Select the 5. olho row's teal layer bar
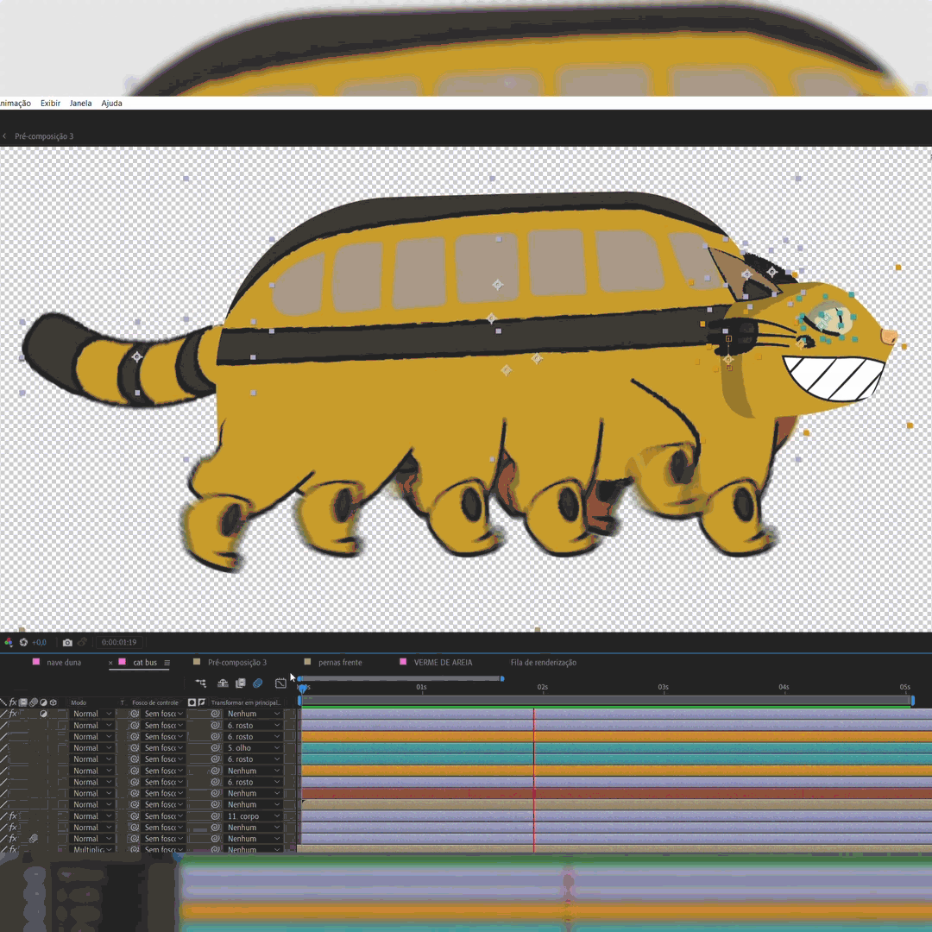The image size is (932, 932). pyautogui.click(x=616, y=747)
